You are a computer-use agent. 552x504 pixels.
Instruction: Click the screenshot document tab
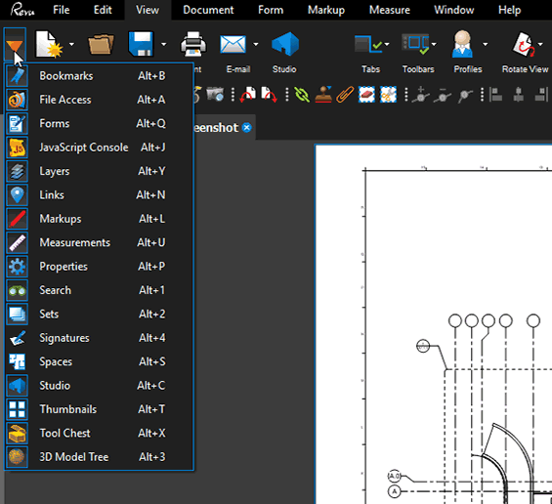click(x=224, y=127)
